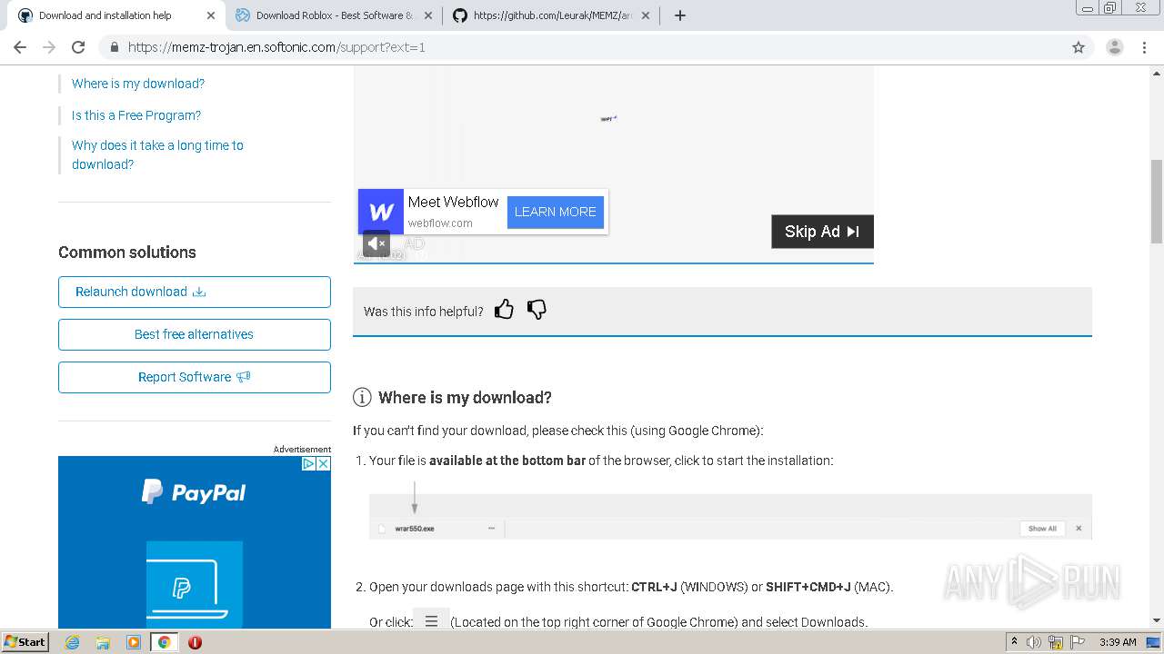Close the Download and installation help tab

click(x=211, y=15)
